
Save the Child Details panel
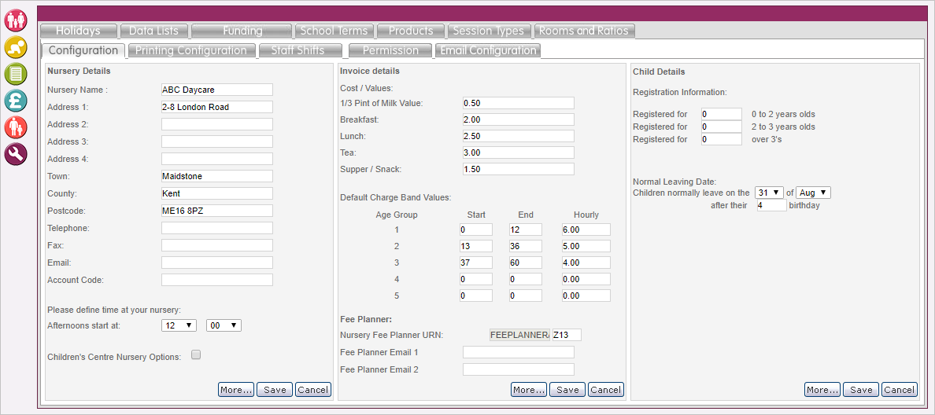[x=861, y=390]
